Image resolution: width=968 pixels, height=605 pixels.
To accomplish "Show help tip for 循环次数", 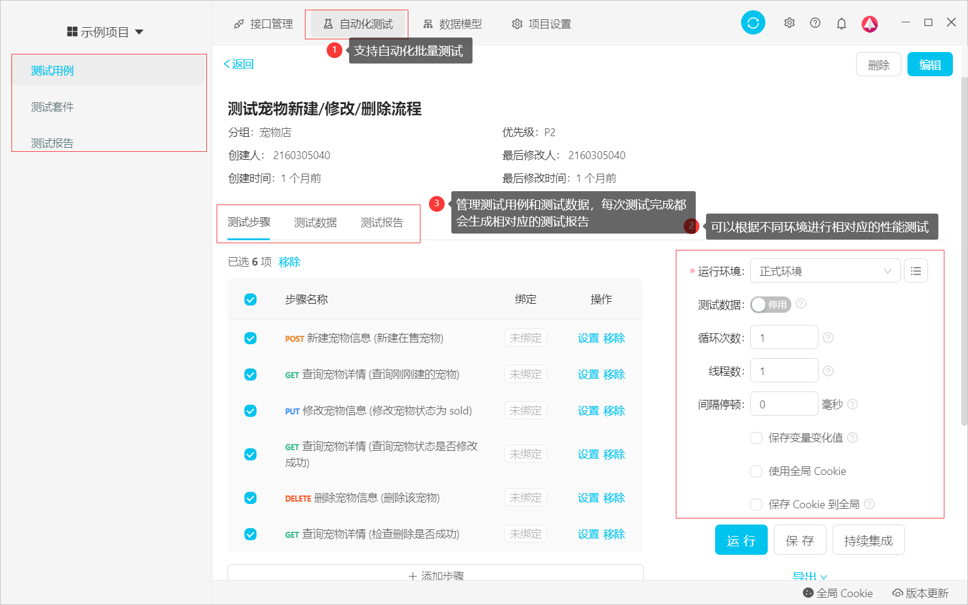I will pyautogui.click(x=828, y=338).
